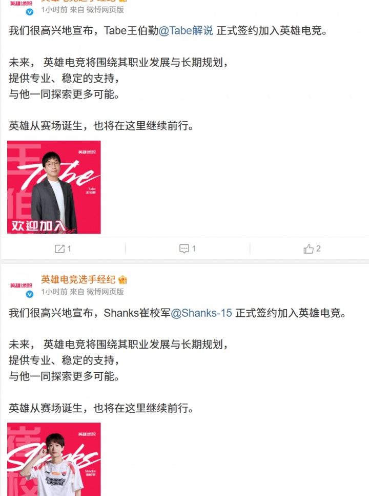Image resolution: width=369 pixels, height=496 pixels.
Task: Click the blue verified badge on first avatar
Action: (x=29, y=12)
